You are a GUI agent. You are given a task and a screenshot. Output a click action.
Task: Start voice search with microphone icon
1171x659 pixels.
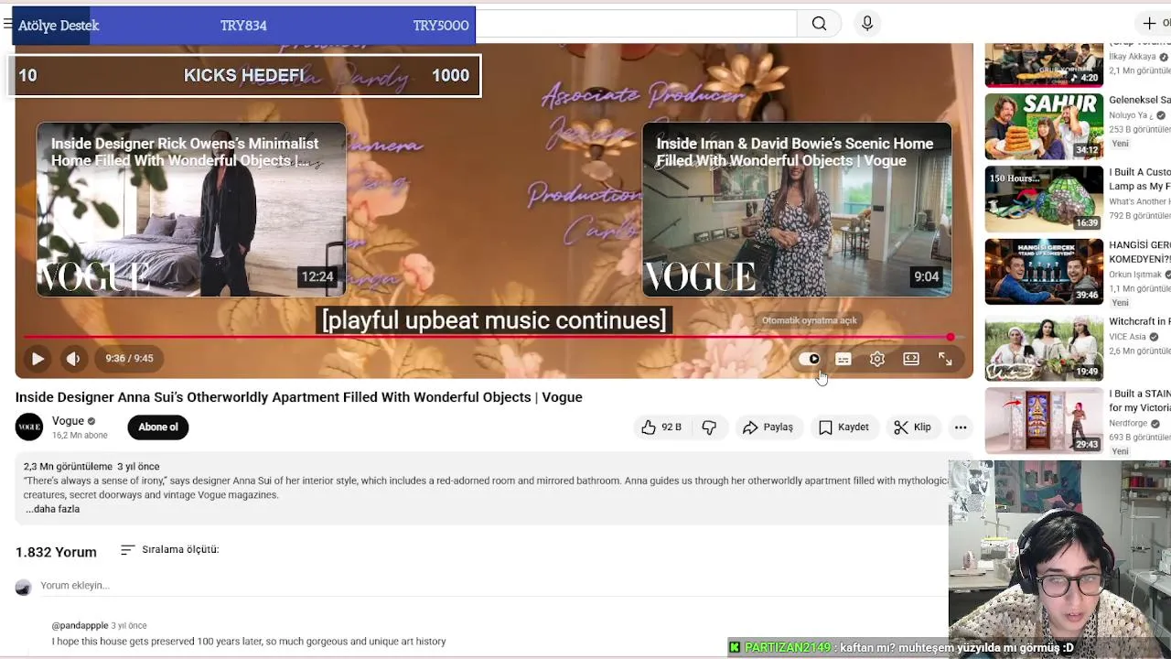pyautogui.click(x=867, y=24)
